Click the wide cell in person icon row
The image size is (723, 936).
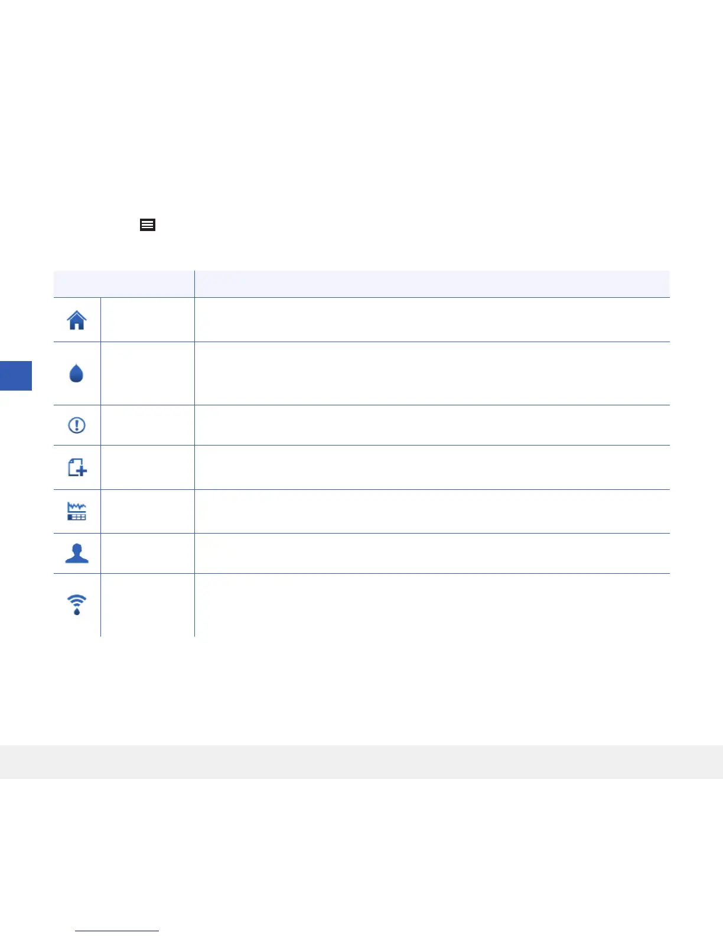(432, 554)
